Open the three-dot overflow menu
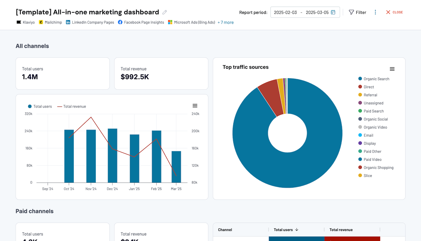The image size is (421, 241). click(375, 12)
